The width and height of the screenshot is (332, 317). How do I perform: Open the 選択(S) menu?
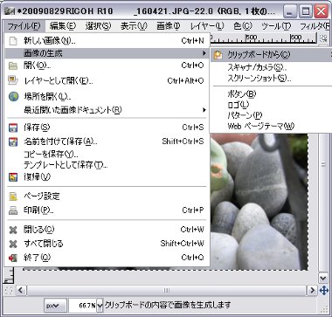pyautogui.click(x=98, y=26)
